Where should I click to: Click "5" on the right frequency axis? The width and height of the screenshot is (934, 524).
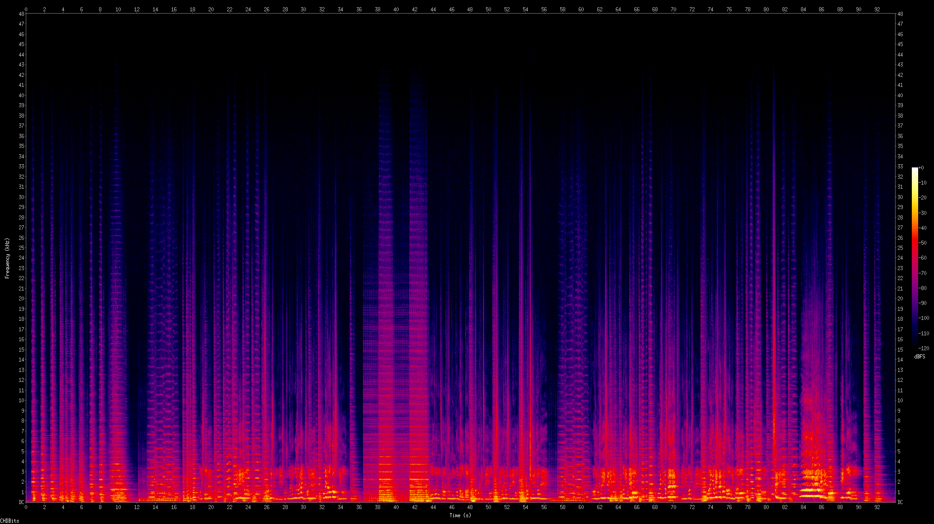coord(899,452)
